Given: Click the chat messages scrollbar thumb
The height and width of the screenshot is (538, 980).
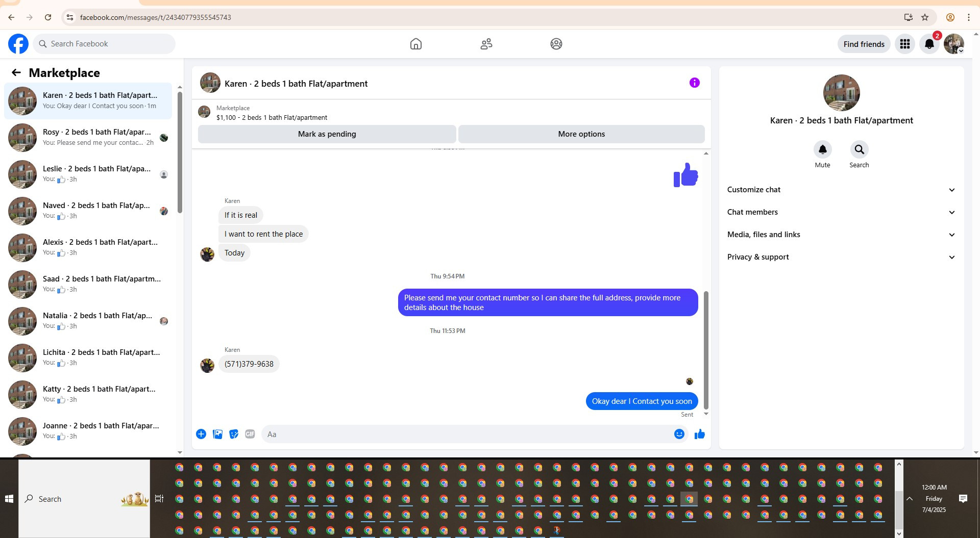Looking at the screenshot, I should pos(706,350).
